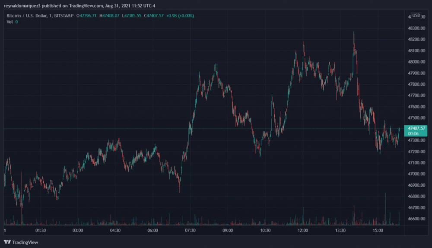Screen dimensions: 432x248
Task: Click the 04:30 time axis label
Action: click(x=115, y=231)
